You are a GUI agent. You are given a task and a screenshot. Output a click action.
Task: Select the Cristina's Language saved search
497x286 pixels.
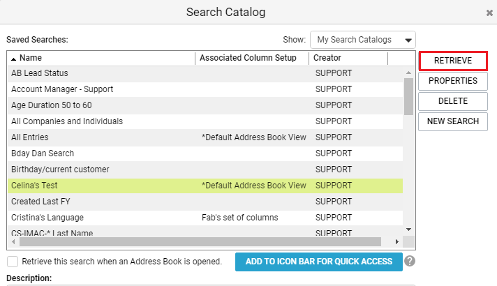coord(205,218)
